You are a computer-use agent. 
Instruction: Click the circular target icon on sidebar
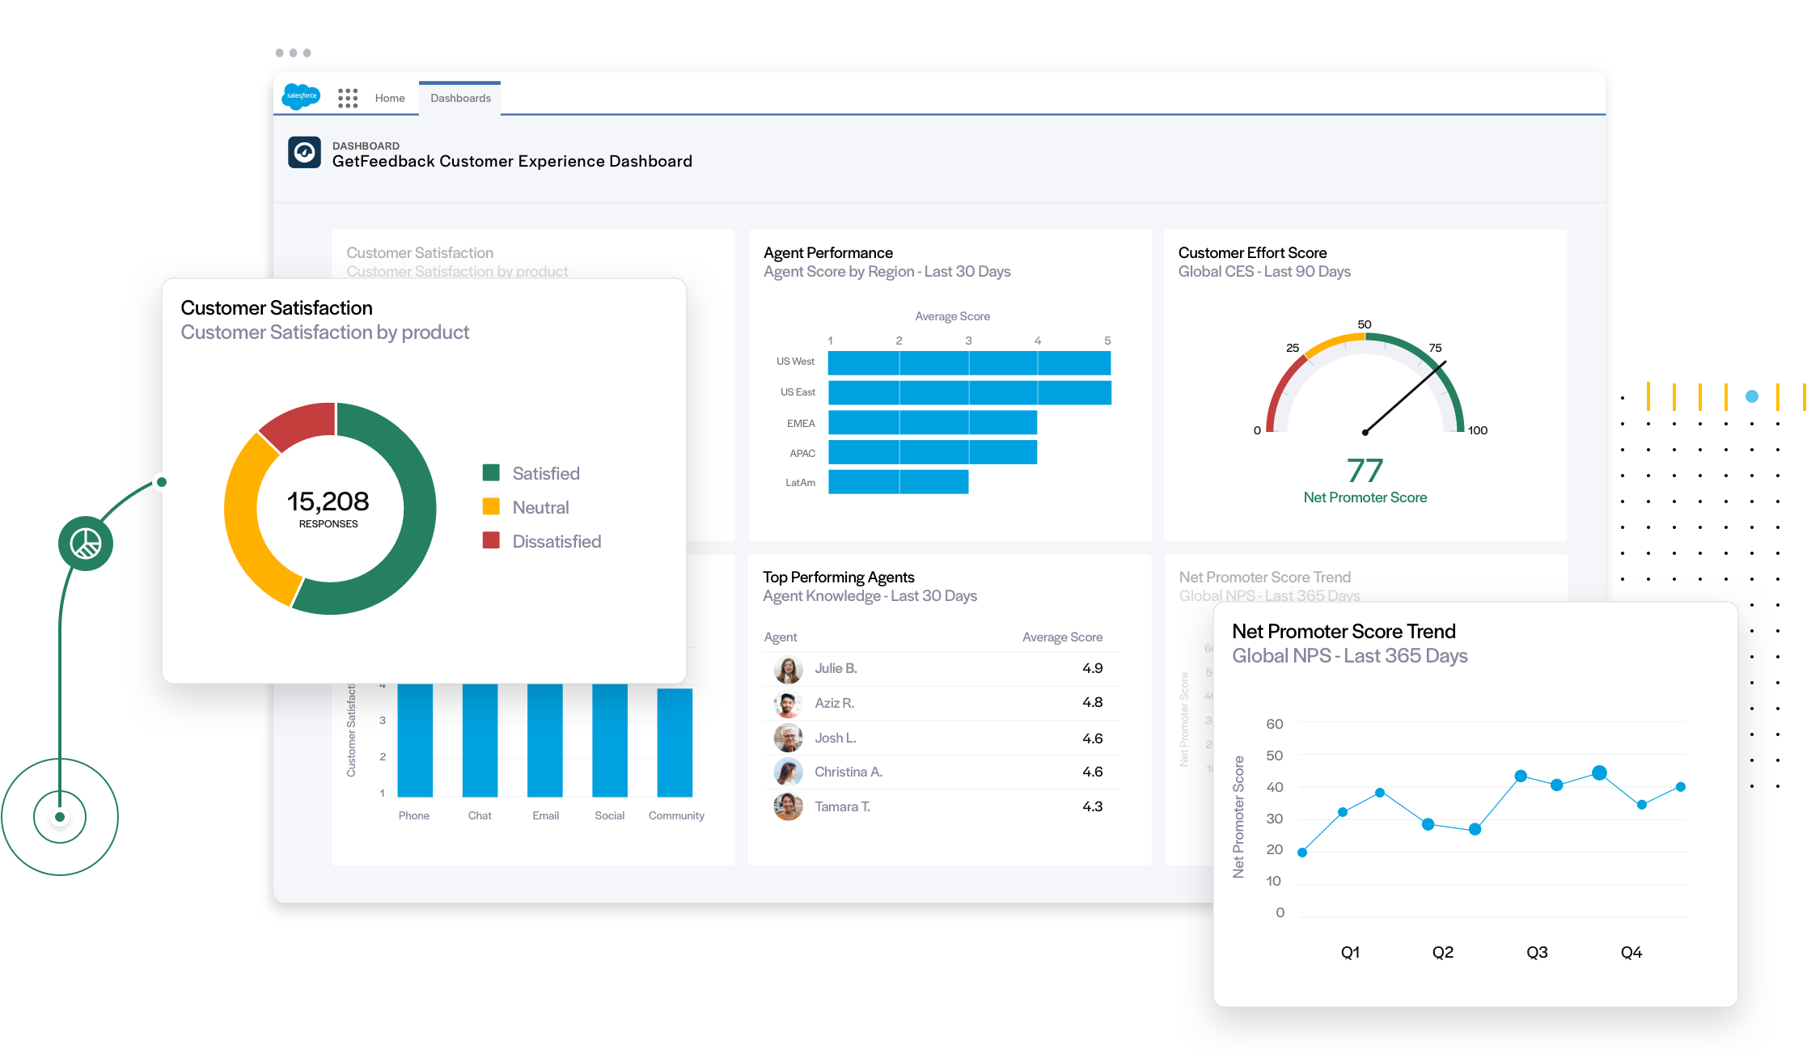click(59, 818)
